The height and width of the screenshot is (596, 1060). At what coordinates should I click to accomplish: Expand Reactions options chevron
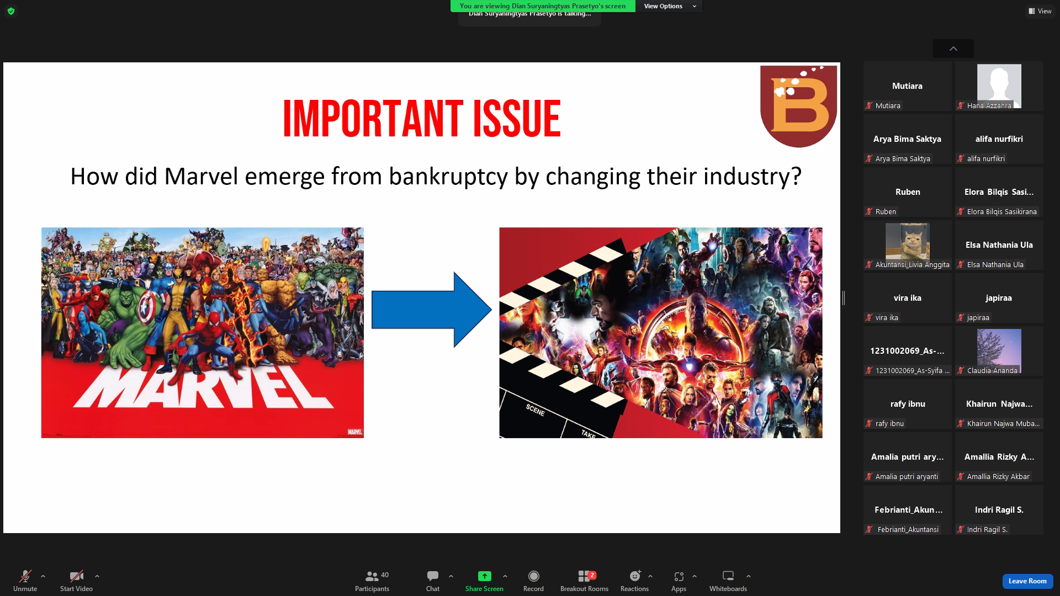(x=650, y=576)
